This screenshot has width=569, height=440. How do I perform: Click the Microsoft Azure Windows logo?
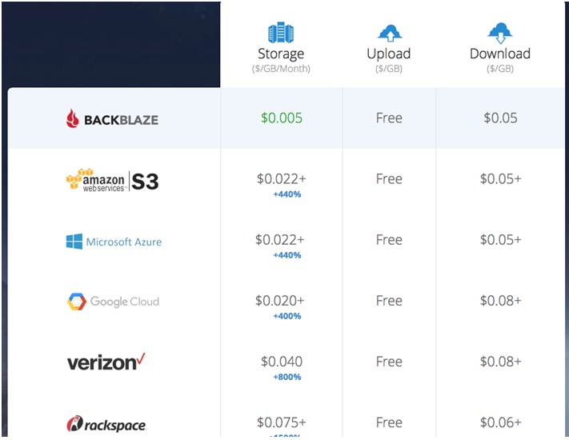[x=74, y=242]
